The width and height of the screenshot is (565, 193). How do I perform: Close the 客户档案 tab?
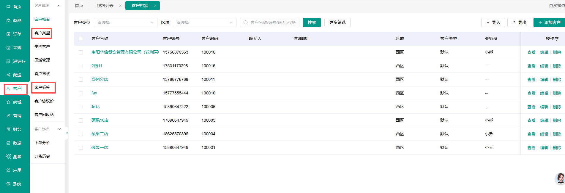155,6
